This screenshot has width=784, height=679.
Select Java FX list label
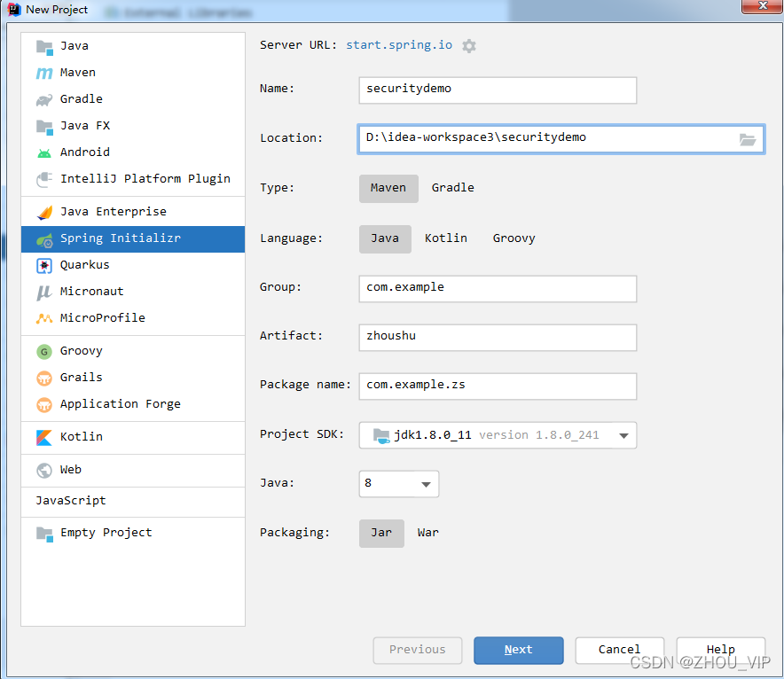85,125
